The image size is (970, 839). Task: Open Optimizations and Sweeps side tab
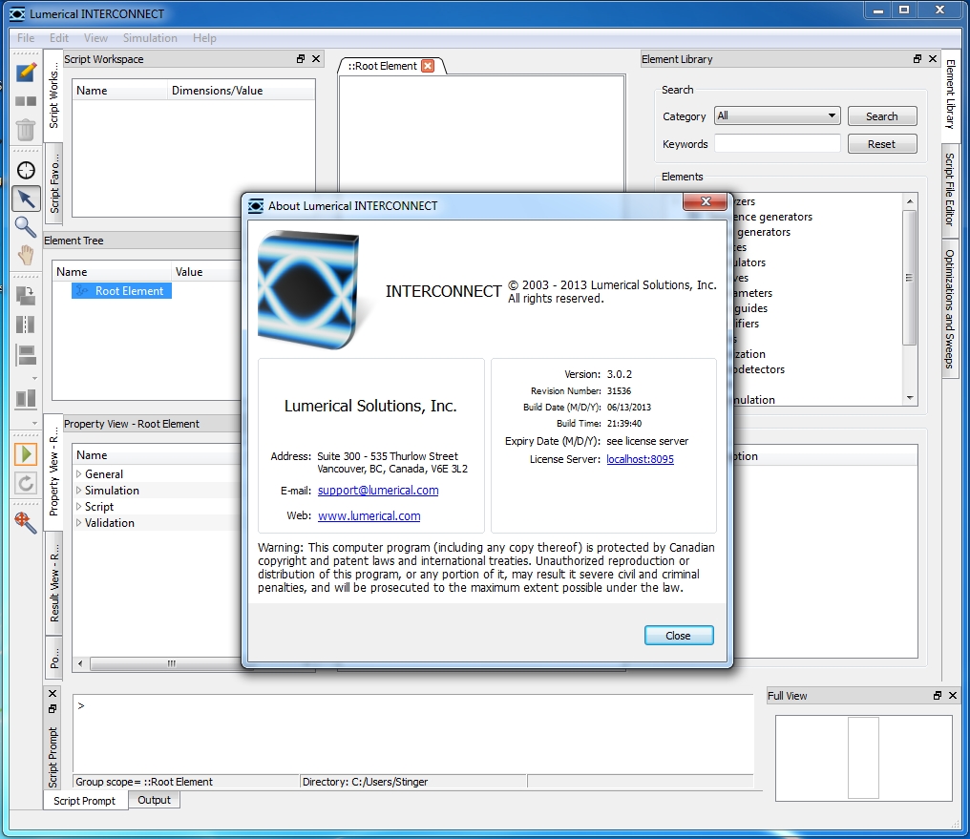[950, 308]
